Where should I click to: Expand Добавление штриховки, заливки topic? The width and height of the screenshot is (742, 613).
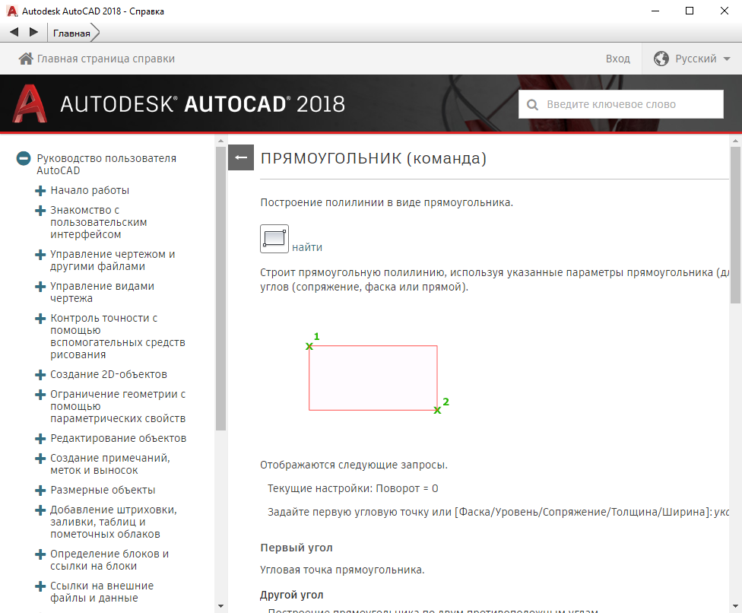(41, 510)
